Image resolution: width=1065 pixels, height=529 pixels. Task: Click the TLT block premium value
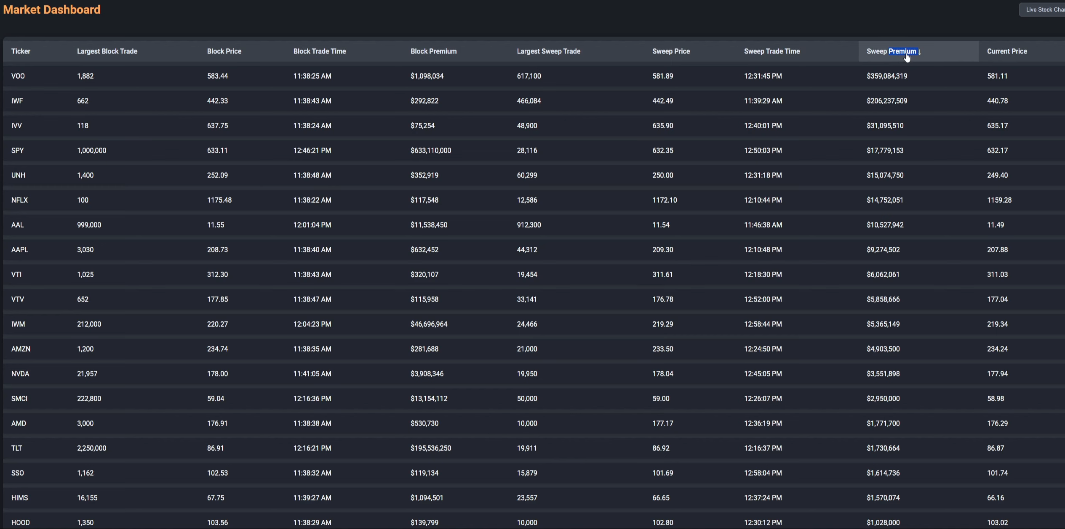430,448
